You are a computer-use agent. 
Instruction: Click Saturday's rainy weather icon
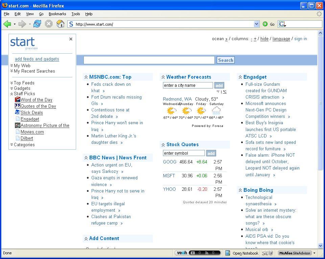[216, 111]
